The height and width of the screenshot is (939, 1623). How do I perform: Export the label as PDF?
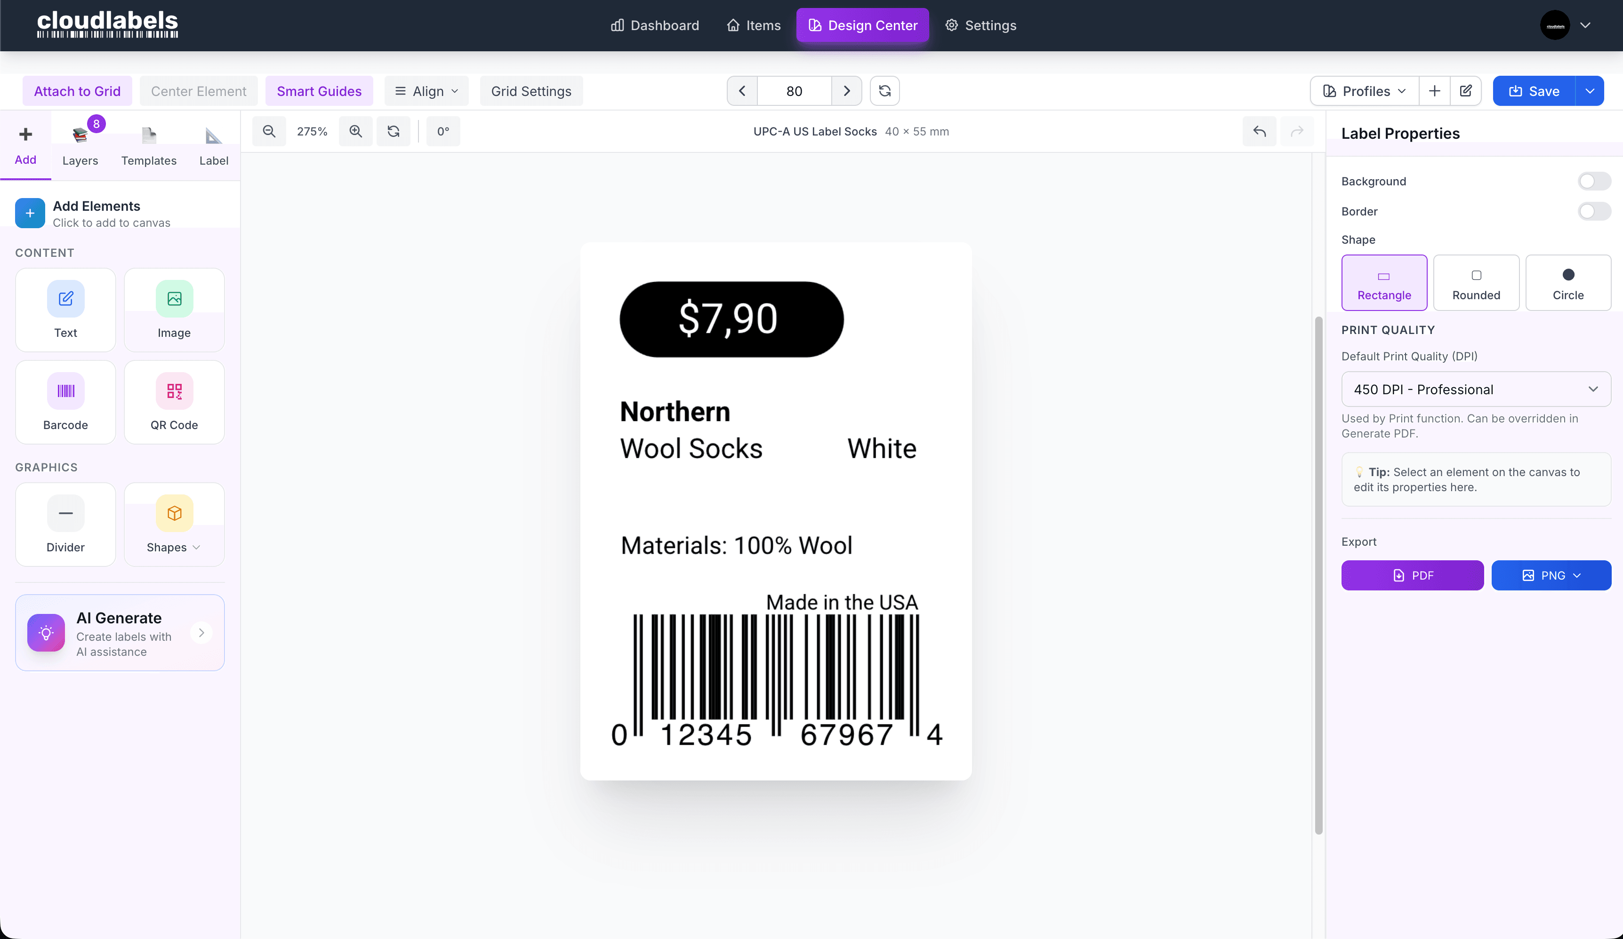[1412, 575]
